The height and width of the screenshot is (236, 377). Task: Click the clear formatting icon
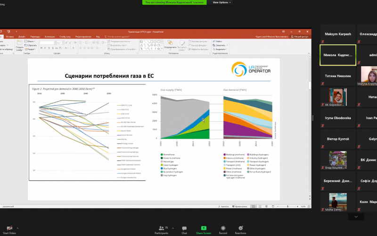[75, 42]
